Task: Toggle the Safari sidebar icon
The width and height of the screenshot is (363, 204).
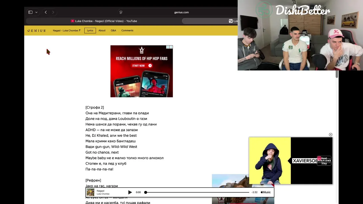Action: click(30, 12)
